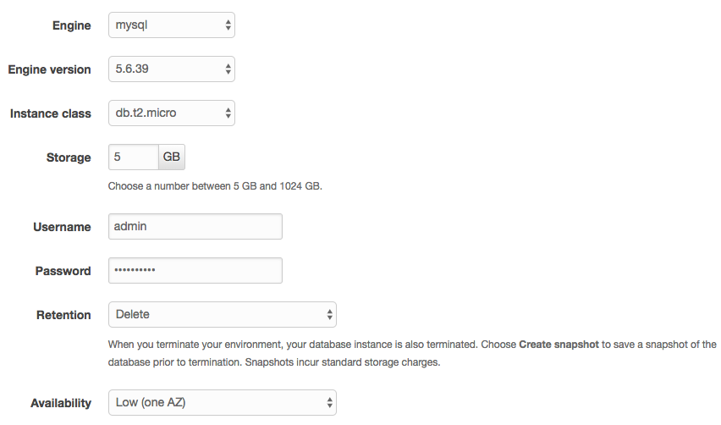The image size is (721, 425).
Task: Open the Engine dropdown showing mysql
Action: coord(172,25)
